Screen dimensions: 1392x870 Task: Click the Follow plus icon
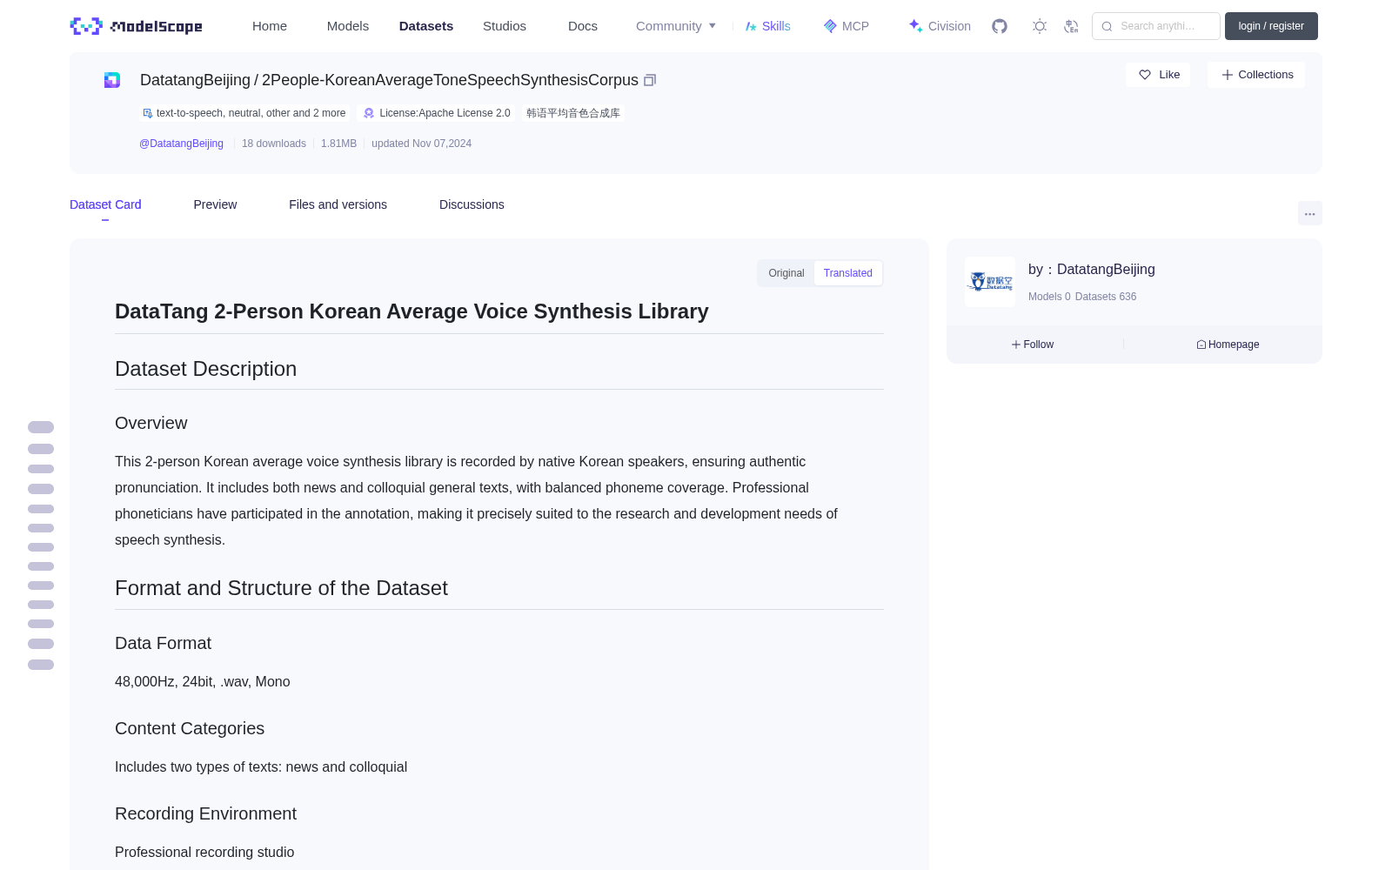click(x=1016, y=345)
